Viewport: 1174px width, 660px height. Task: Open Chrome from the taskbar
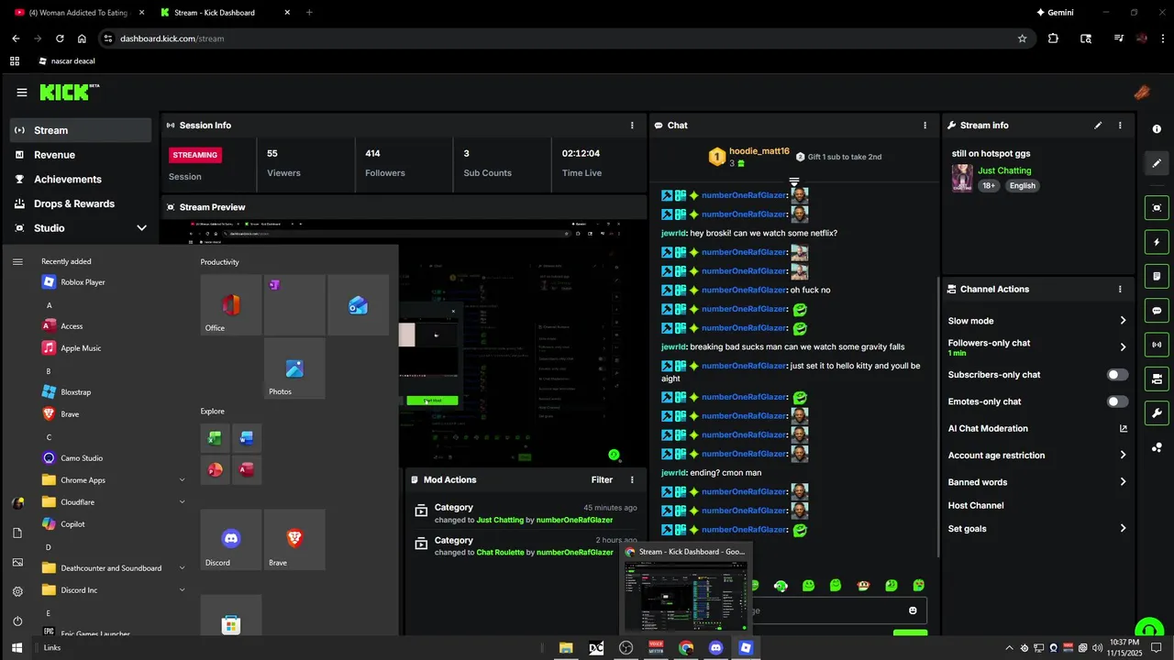tap(686, 648)
